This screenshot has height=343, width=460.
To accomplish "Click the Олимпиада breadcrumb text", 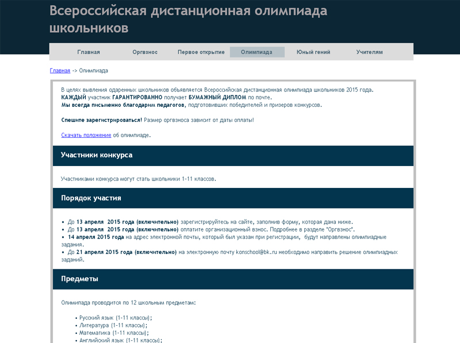I will tap(94, 71).
